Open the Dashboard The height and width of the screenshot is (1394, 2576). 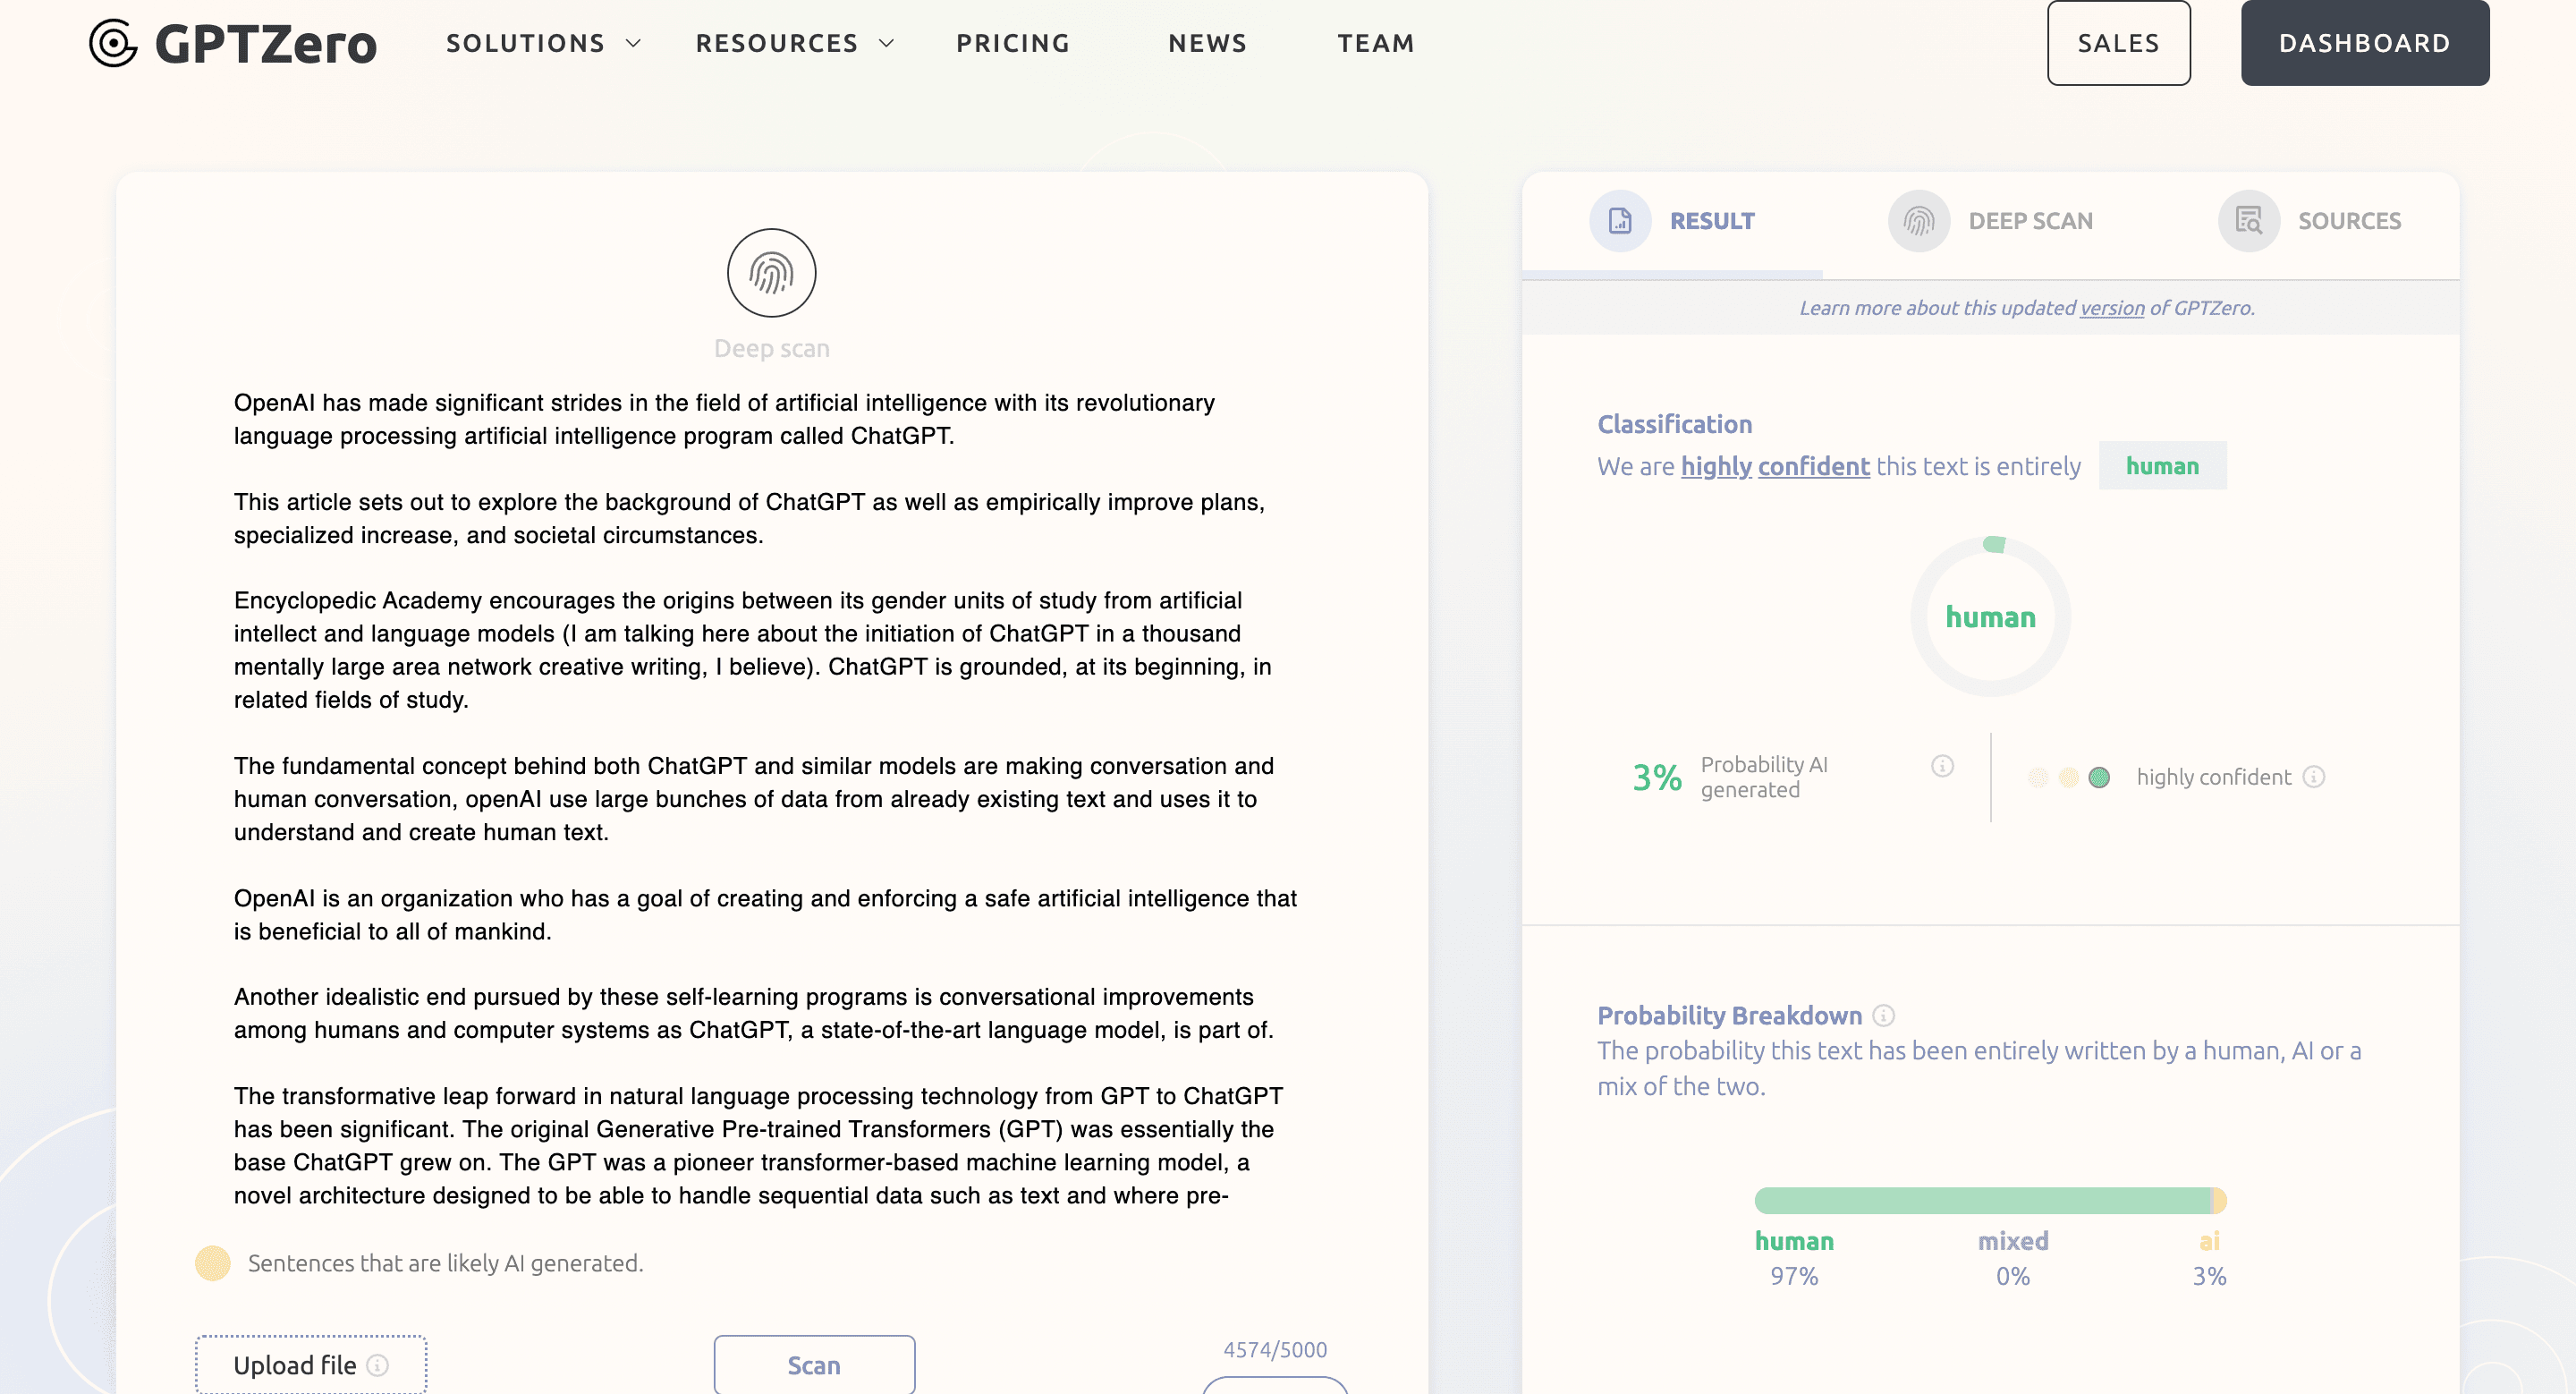[x=2364, y=43]
